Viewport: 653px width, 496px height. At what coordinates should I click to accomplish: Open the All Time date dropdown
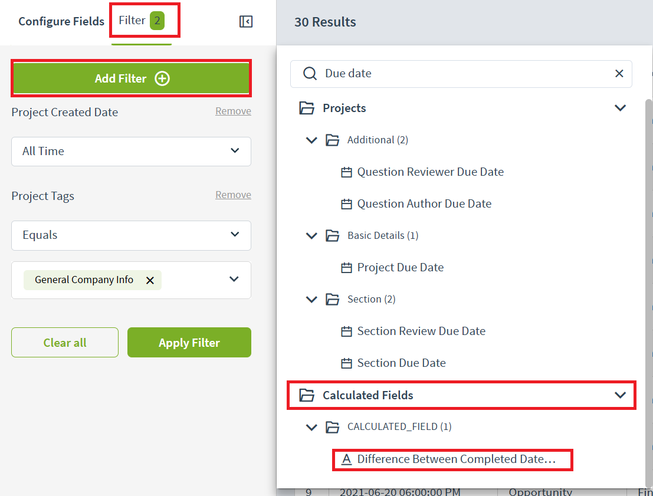(x=131, y=152)
